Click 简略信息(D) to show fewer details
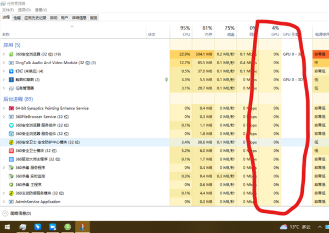 (17, 213)
